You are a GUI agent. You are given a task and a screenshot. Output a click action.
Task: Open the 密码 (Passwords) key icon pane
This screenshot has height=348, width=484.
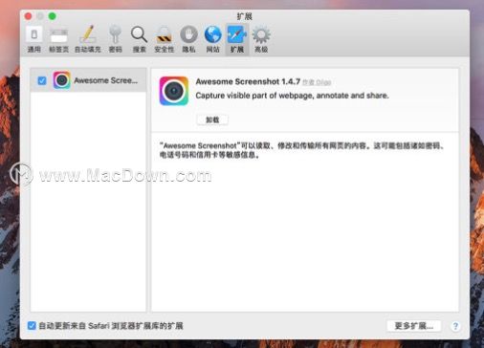pyautogui.click(x=115, y=39)
